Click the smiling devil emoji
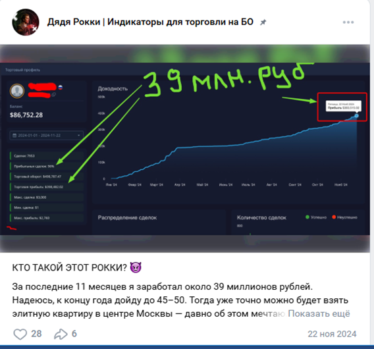 [x=136, y=267]
